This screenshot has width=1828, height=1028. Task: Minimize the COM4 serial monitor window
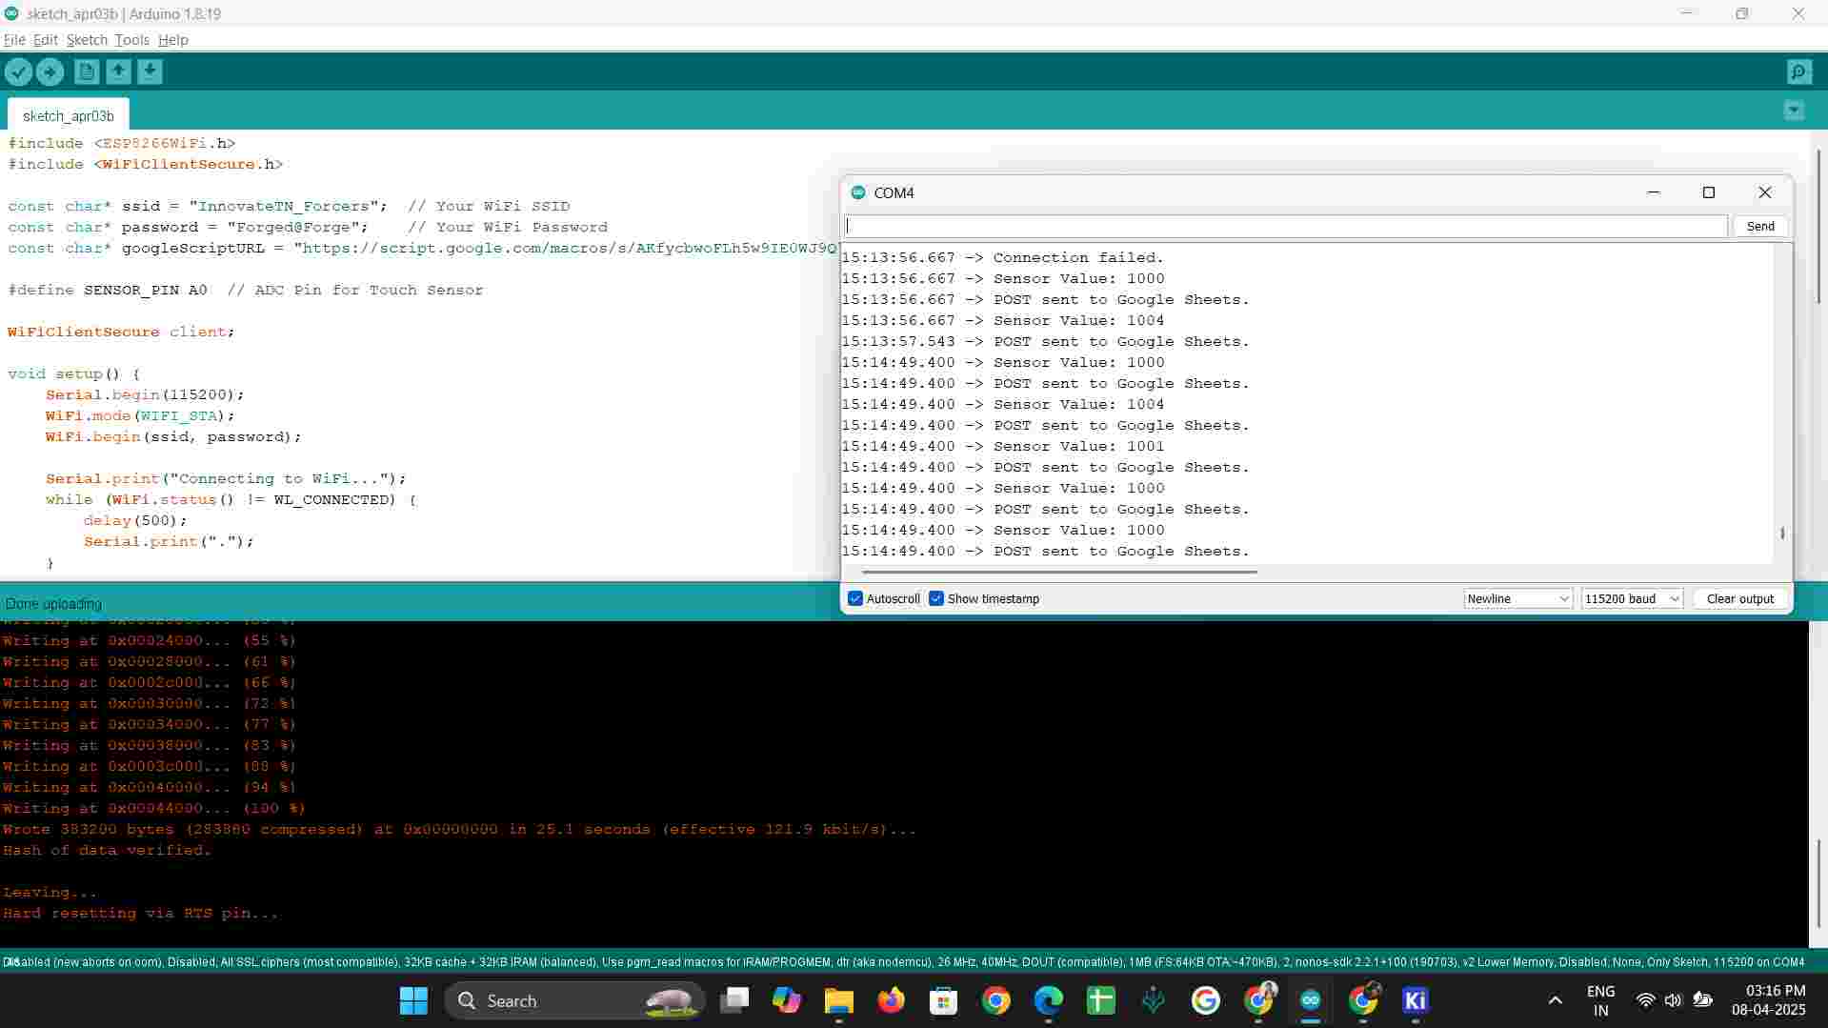(x=1654, y=192)
